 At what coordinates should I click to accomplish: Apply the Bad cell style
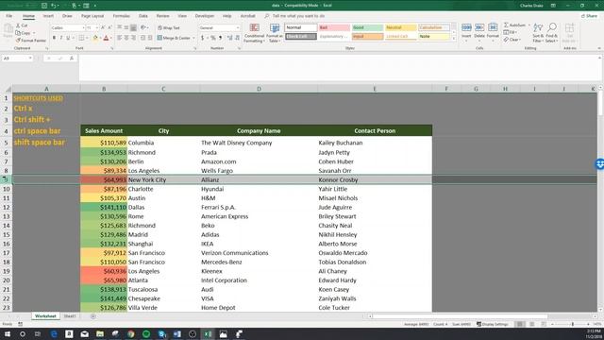pyautogui.click(x=334, y=27)
